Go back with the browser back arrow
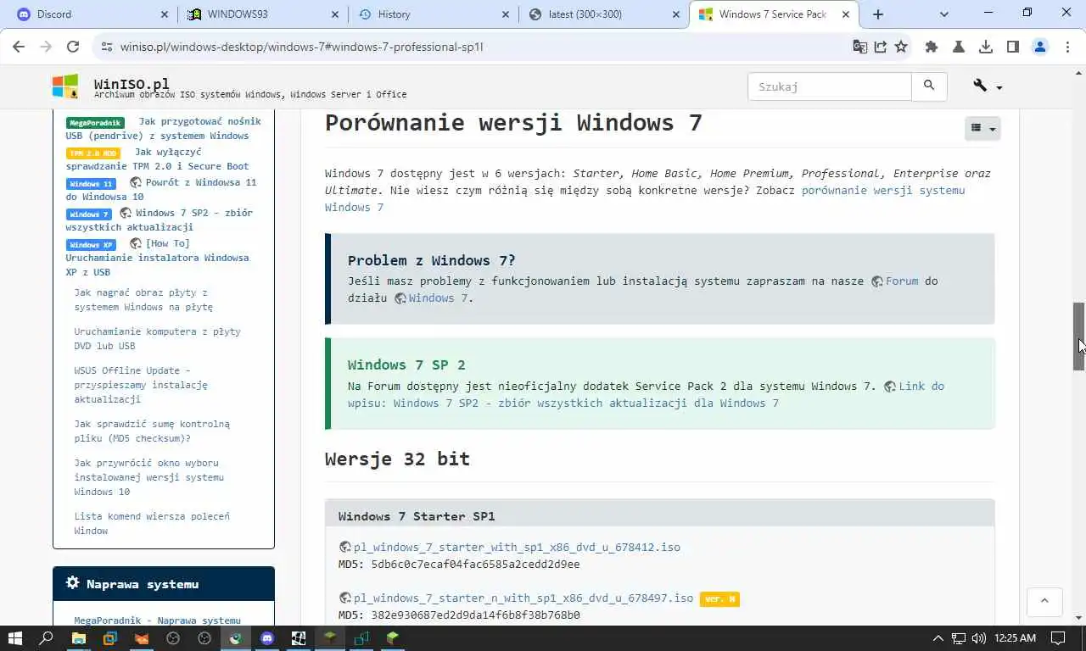 (19, 47)
